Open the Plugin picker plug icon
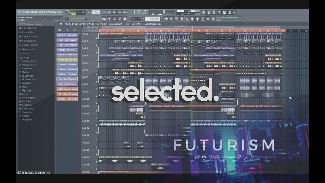Image resolution: width=325 pixels, height=183 pixels. 198,19
